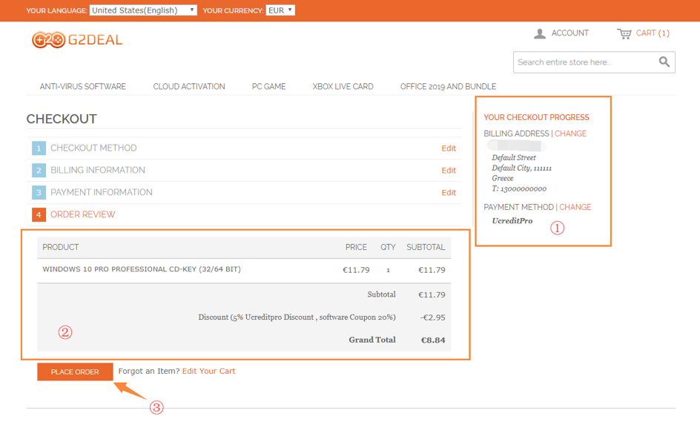Click the UcreditPro payment method text
Screen dimensions: 700x422
click(512, 220)
